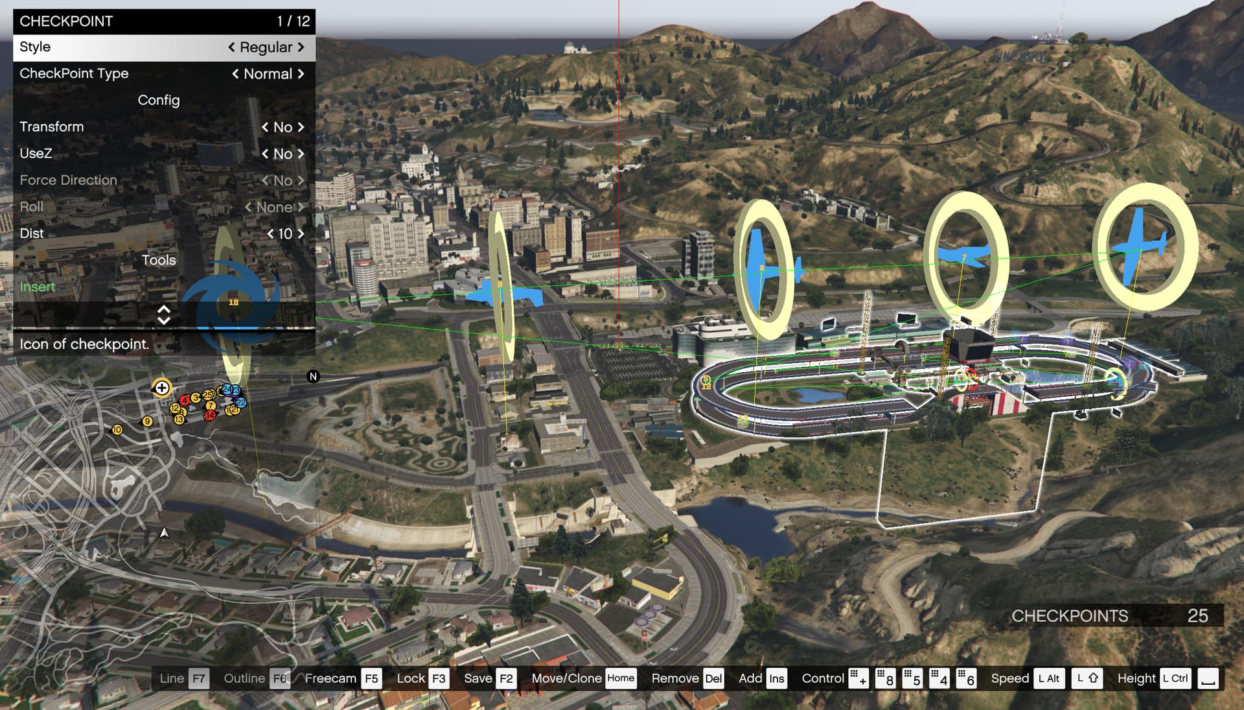Select the Transform menu row

tap(164, 127)
